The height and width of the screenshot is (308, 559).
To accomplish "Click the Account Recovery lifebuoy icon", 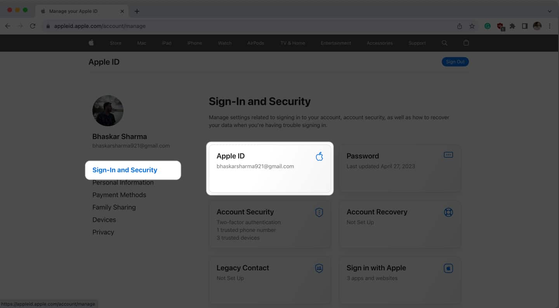I will pyautogui.click(x=448, y=212).
